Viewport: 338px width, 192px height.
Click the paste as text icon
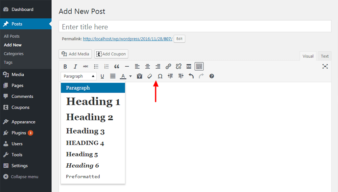pos(139,76)
